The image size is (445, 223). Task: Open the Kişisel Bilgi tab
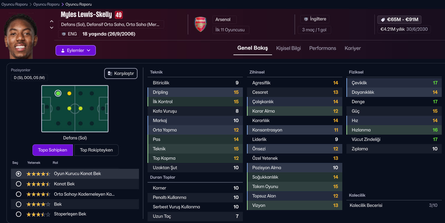point(288,48)
